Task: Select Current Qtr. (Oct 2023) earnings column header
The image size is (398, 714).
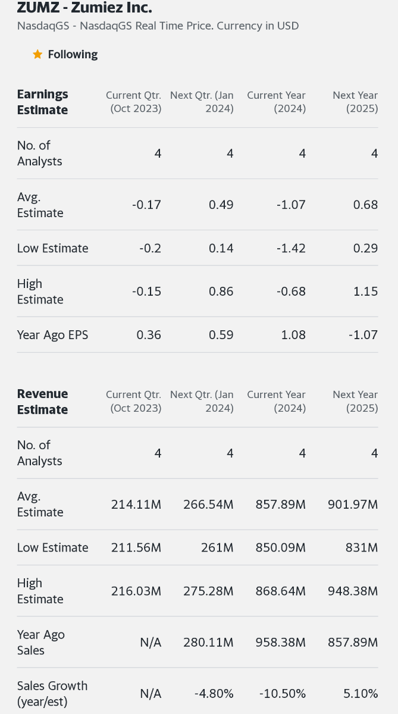Action: (x=134, y=102)
